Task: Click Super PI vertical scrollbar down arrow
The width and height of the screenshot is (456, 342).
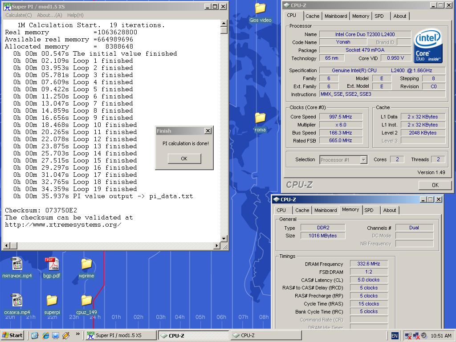Action: (x=224, y=239)
